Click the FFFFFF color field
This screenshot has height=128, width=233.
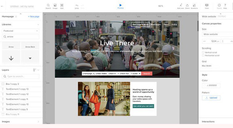pyautogui.click(x=211, y=86)
